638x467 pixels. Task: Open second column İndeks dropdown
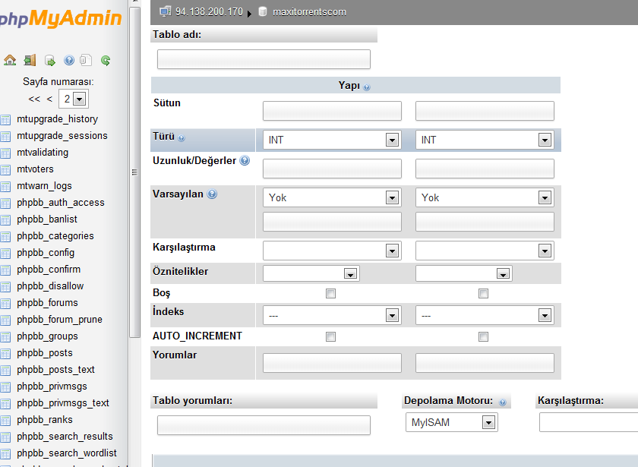tap(485, 315)
